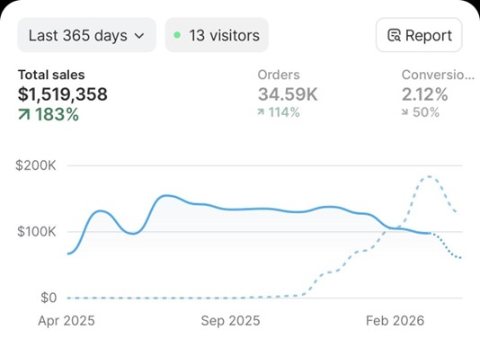Click the $1,519,358 total sales figure

pyautogui.click(x=63, y=94)
